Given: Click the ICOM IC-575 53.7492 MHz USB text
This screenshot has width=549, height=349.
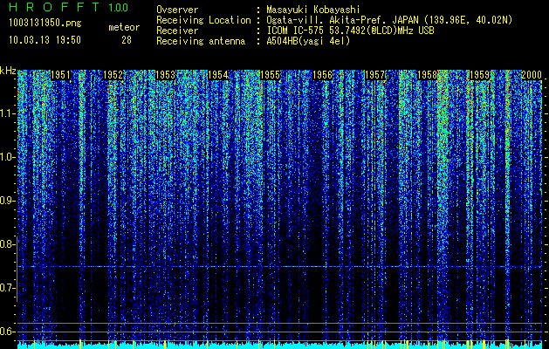Looking at the screenshot, I should tap(350, 31).
